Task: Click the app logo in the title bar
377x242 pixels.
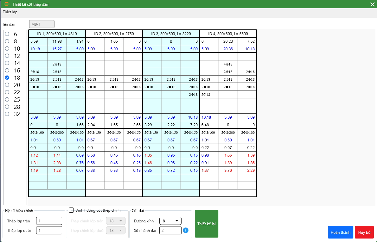Action: pos(7,4)
